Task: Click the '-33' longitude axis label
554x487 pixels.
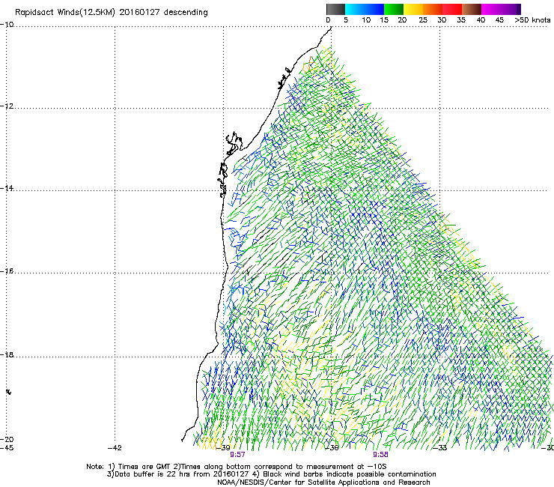Action: (440, 448)
